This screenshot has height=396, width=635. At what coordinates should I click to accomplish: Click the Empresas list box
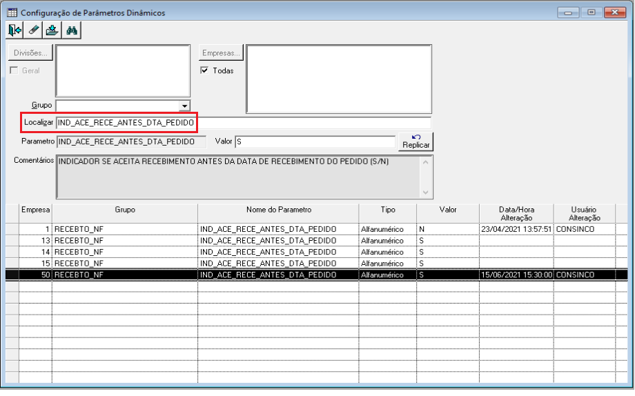[339, 79]
